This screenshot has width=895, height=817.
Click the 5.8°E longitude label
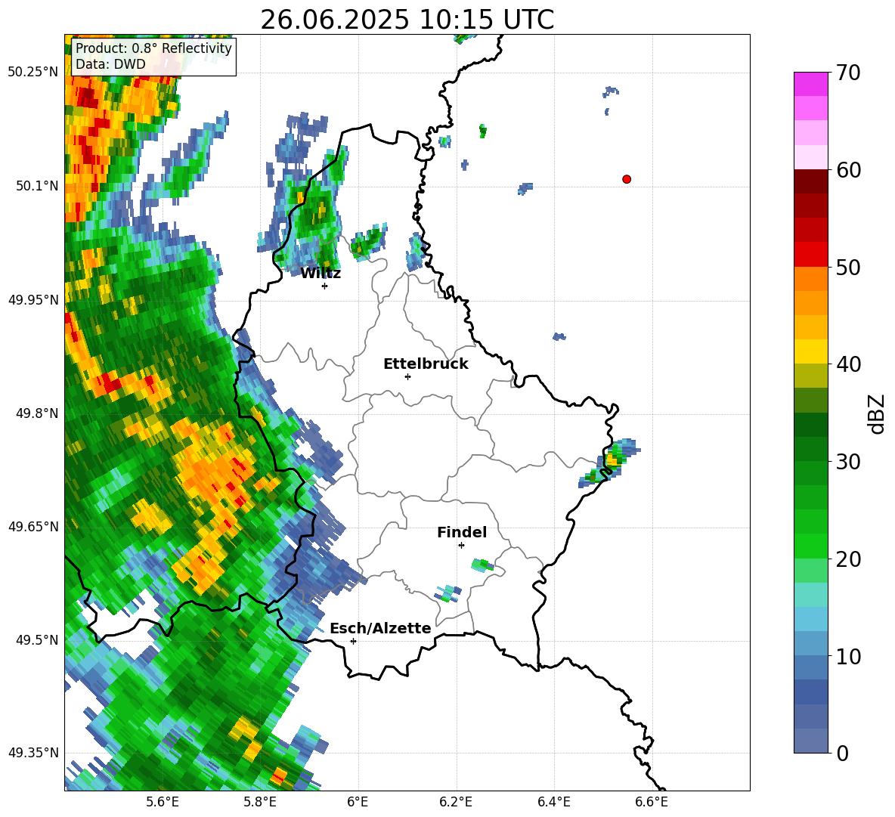coord(260,803)
